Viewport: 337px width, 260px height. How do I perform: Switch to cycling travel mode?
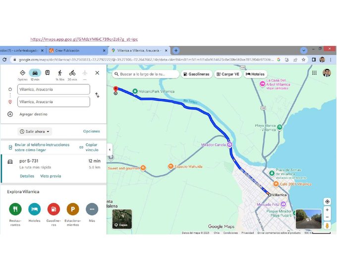72,73
